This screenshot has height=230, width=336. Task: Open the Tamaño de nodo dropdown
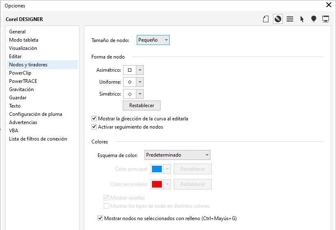pos(153,40)
